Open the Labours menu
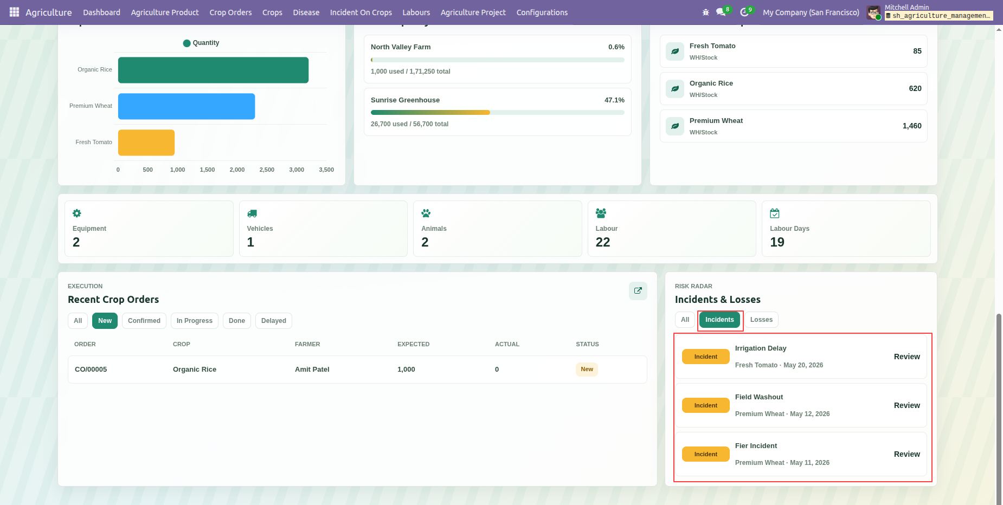 click(x=416, y=12)
